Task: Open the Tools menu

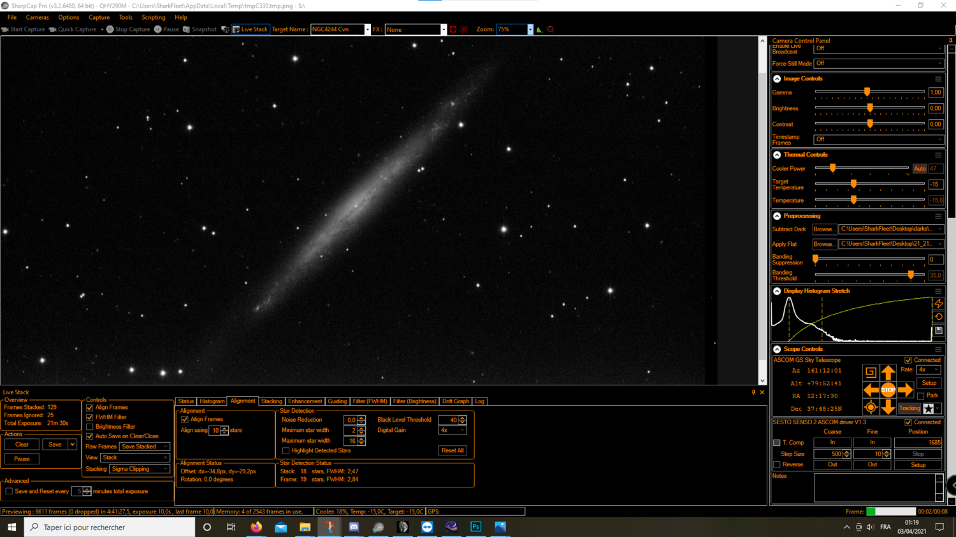Action: click(125, 17)
